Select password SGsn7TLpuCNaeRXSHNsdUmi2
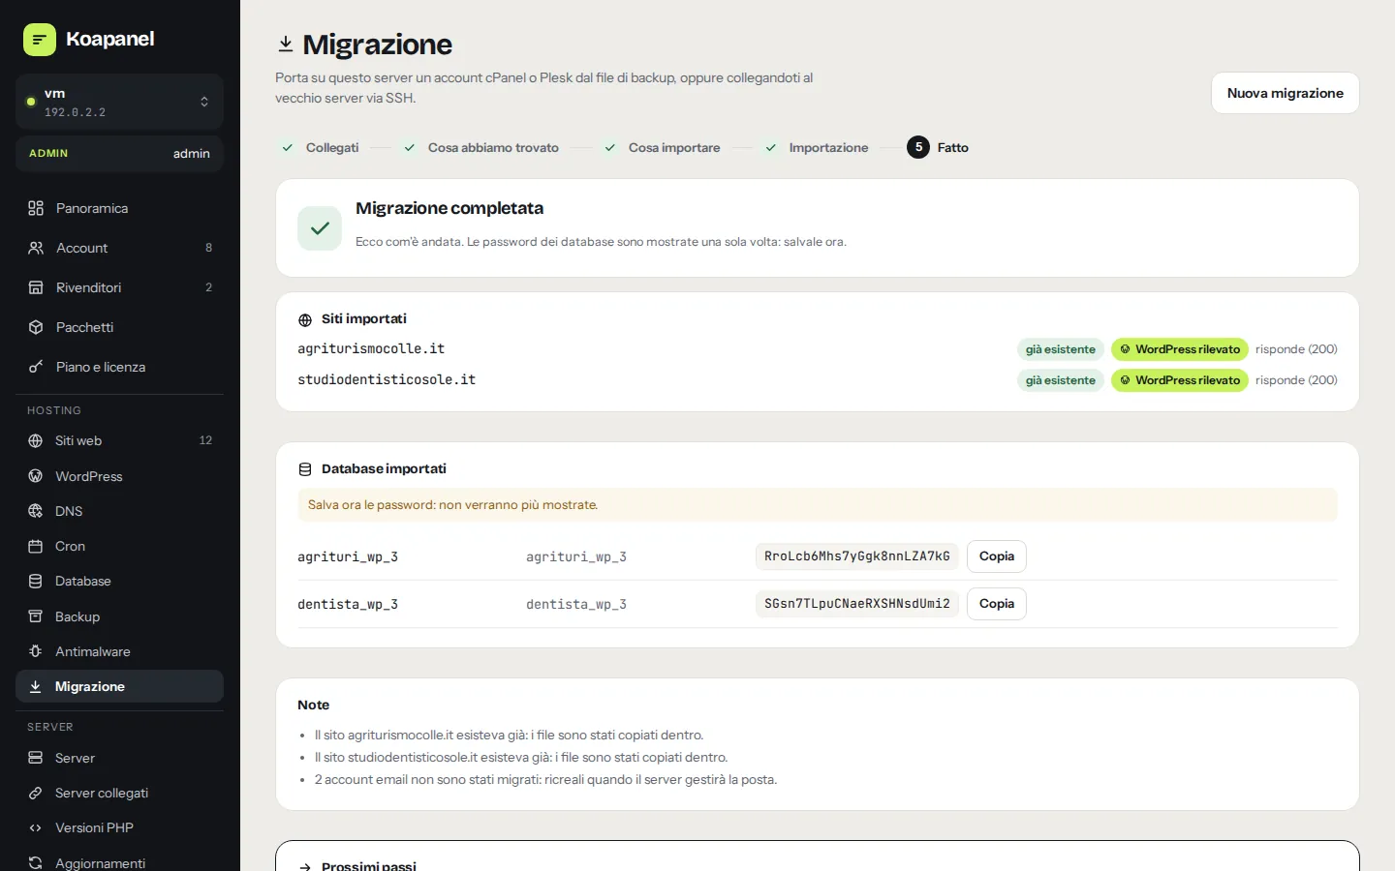Screen dimensions: 1395x871 pyautogui.click(x=857, y=604)
